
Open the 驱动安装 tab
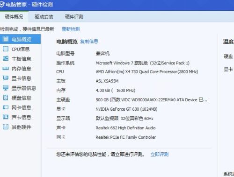click(44, 16)
